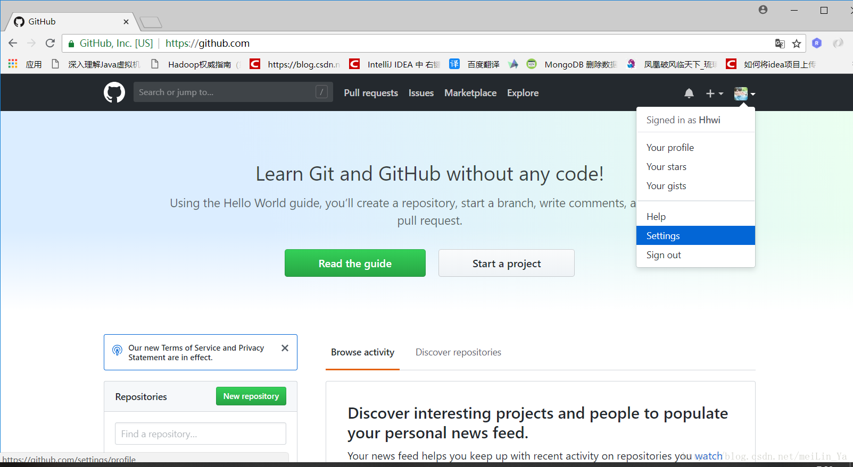Open the Apps grid bookmark icon
This screenshot has height=467, width=853.
click(x=13, y=64)
